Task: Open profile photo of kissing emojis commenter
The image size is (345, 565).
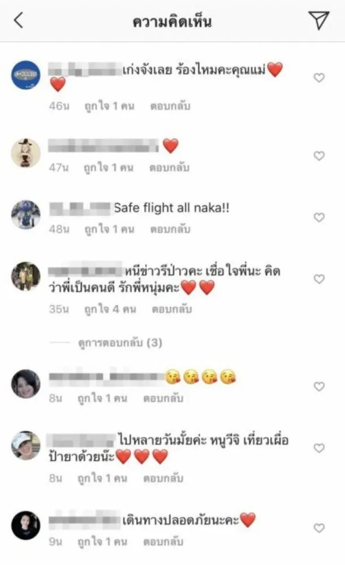Action: 25,384
